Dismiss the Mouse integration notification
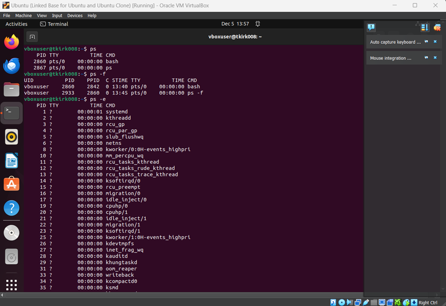The width and height of the screenshot is (446, 306). tap(435, 58)
